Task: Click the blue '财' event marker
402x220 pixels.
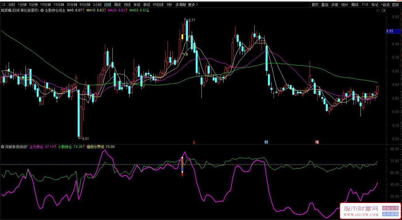Action: [x=266, y=142]
